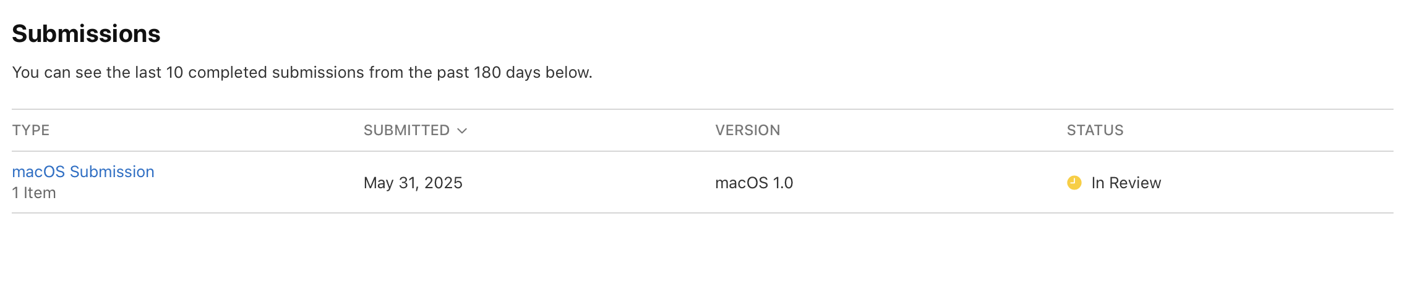Click the Submissions page heading
The image size is (1409, 295).
click(86, 34)
